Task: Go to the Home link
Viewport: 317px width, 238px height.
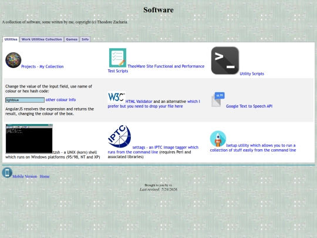Action: 45,176
